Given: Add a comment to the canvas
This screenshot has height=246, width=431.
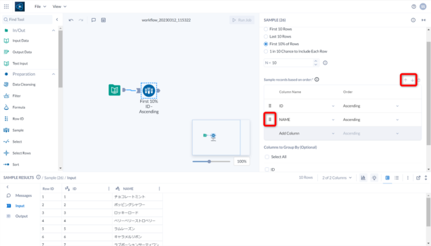Looking at the screenshot, I should (94, 20).
